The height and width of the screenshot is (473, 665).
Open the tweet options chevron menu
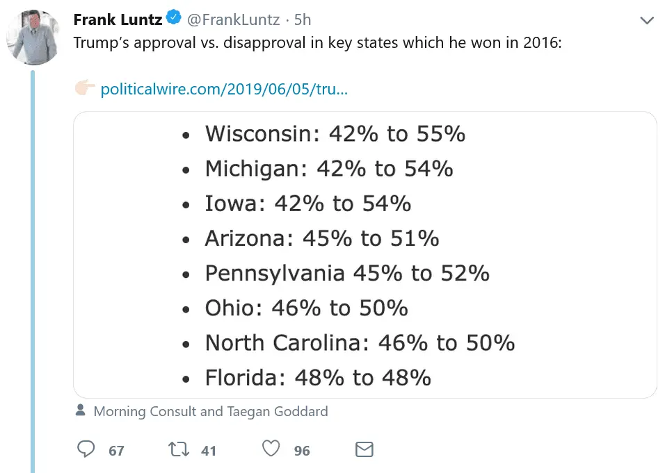point(647,21)
